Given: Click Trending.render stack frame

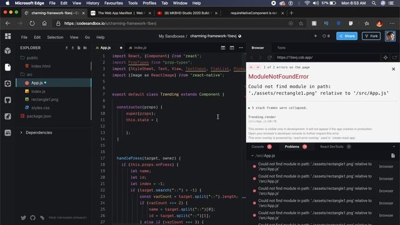Looking at the screenshot, I should click(x=262, y=117).
